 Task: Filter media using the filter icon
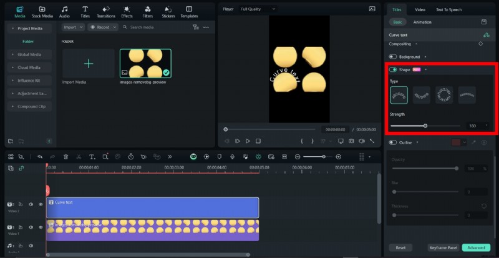pyautogui.click(x=196, y=27)
